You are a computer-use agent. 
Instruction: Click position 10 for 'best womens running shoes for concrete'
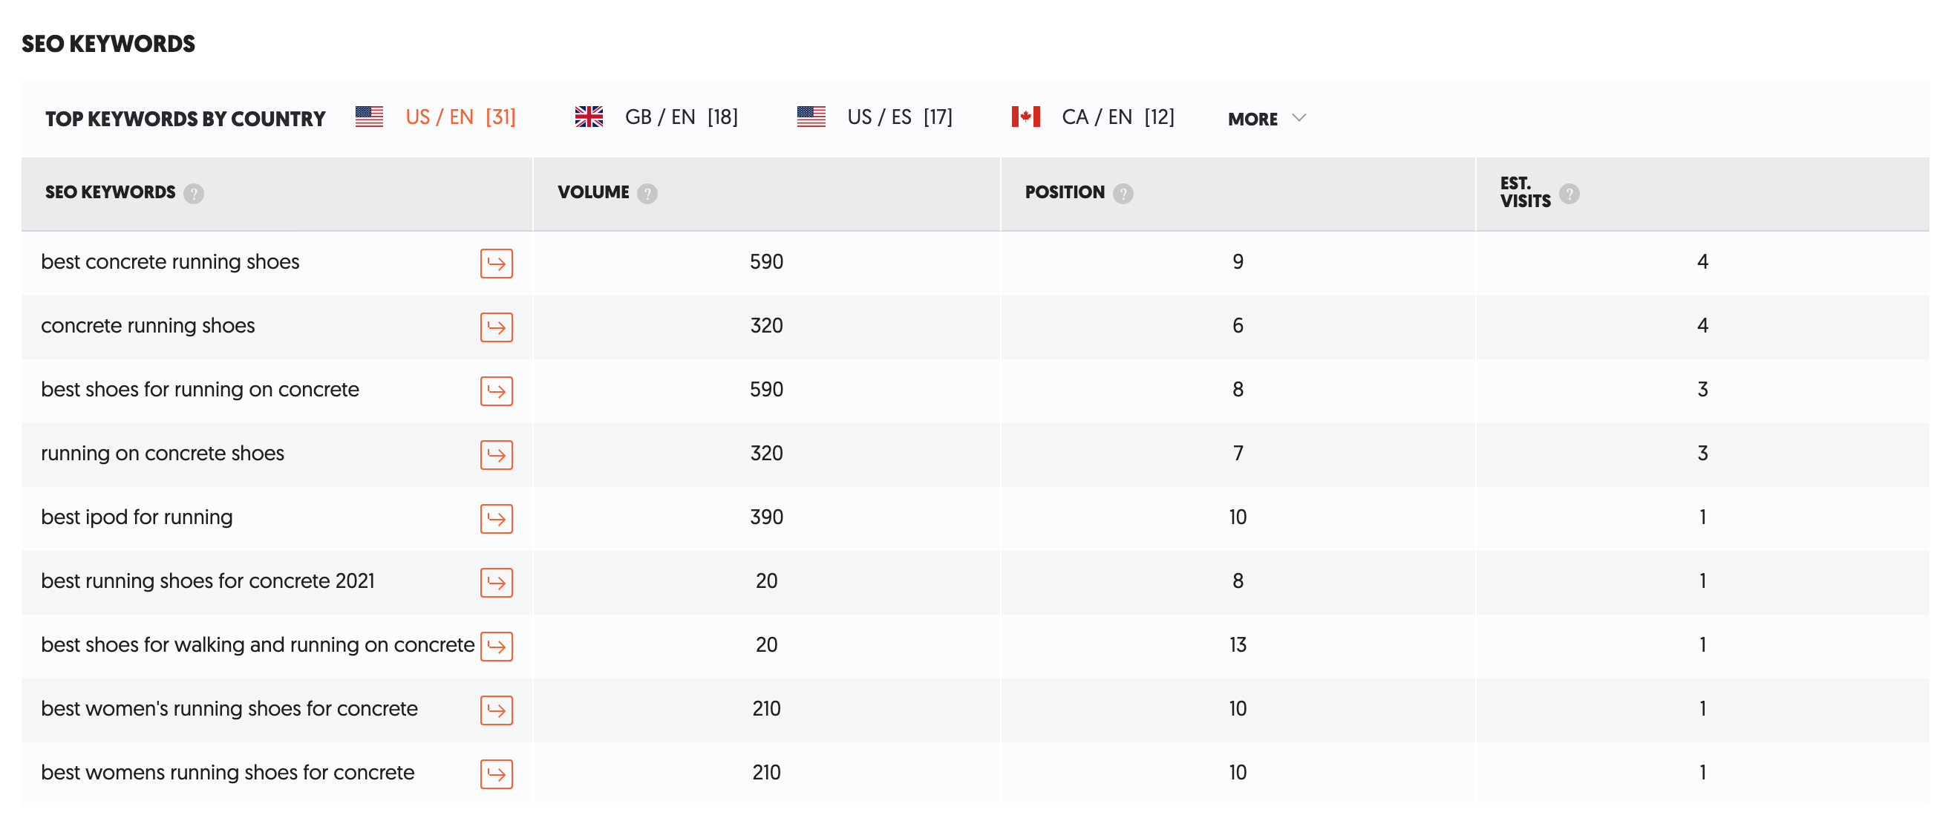click(1238, 773)
